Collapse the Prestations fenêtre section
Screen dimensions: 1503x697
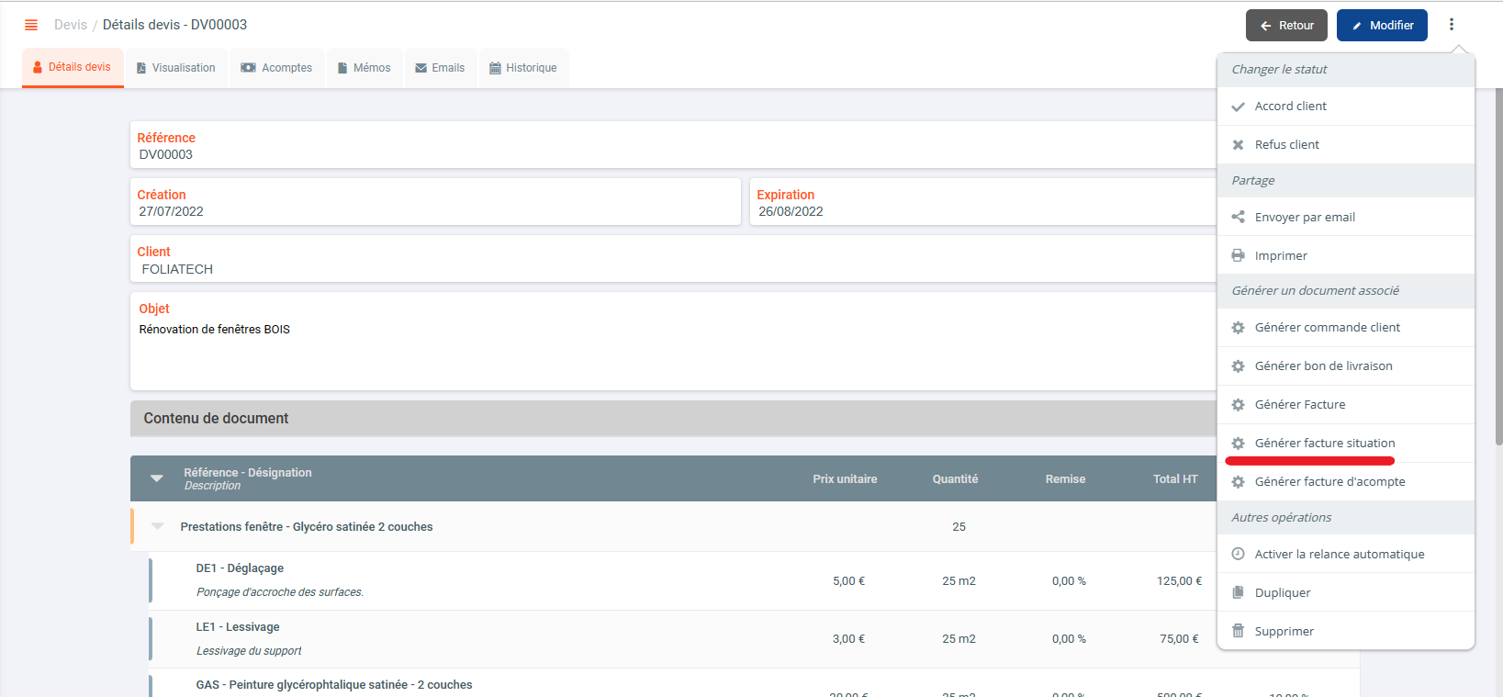(x=158, y=527)
